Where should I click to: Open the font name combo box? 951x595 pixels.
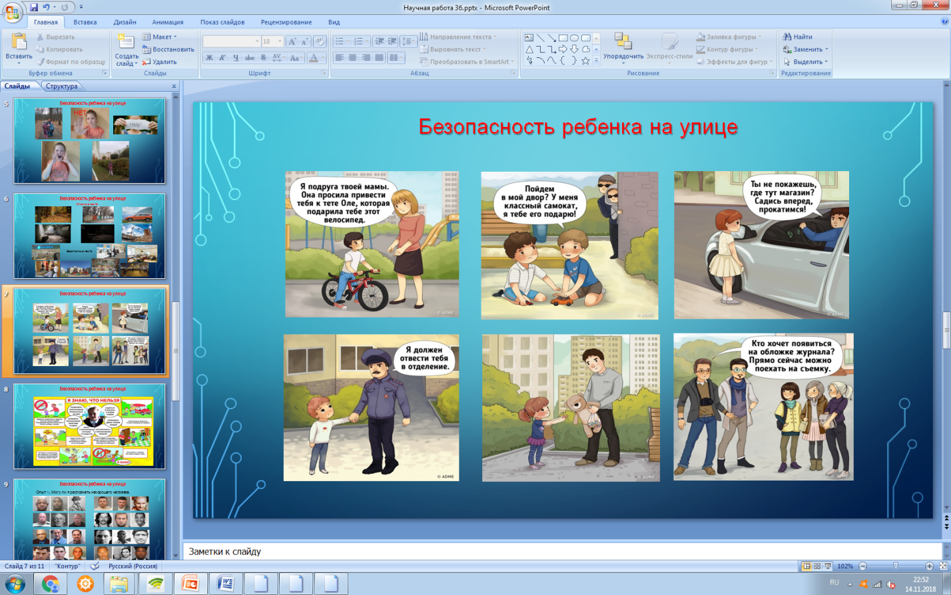pyautogui.click(x=232, y=41)
